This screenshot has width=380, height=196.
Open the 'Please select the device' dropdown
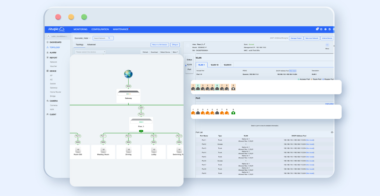click(x=90, y=52)
